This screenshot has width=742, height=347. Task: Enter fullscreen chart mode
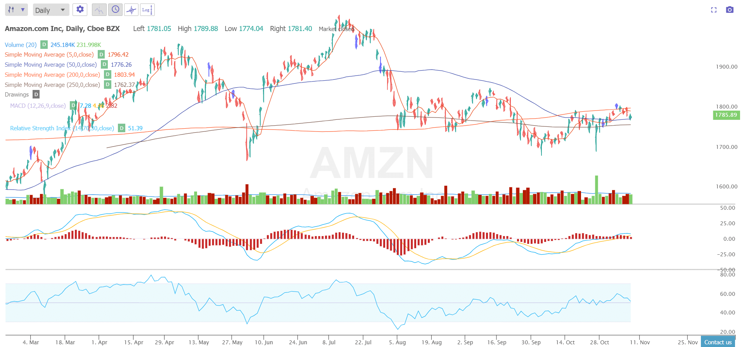[714, 10]
